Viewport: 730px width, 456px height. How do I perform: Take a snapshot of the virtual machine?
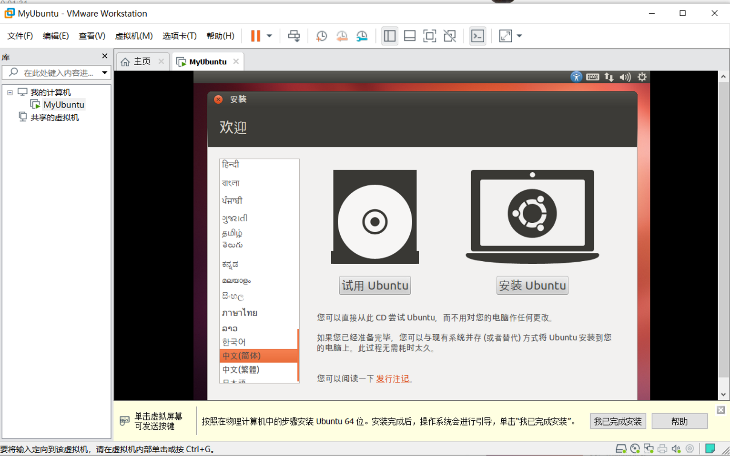[321, 36]
